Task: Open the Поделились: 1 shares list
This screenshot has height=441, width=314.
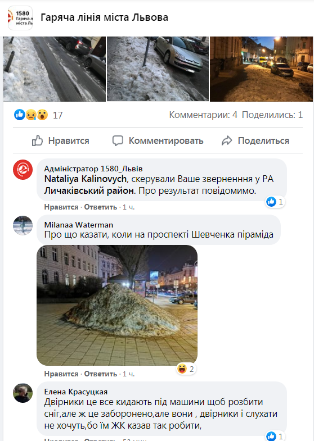Action: tap(272, 115)
